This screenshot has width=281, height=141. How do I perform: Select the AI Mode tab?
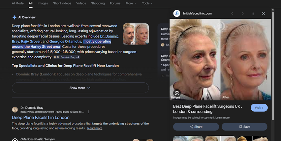tap(17, 3)
